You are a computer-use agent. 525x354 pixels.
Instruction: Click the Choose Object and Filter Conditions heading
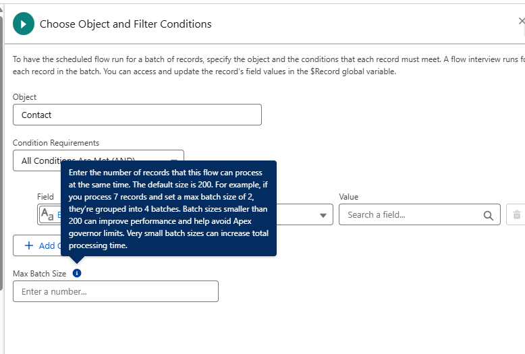(126, 24)
